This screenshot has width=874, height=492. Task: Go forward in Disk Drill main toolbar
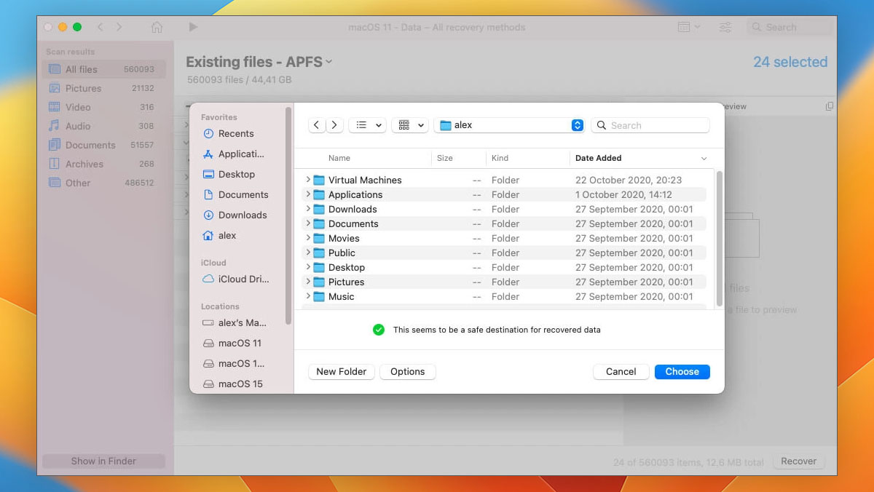pos(119,27)
